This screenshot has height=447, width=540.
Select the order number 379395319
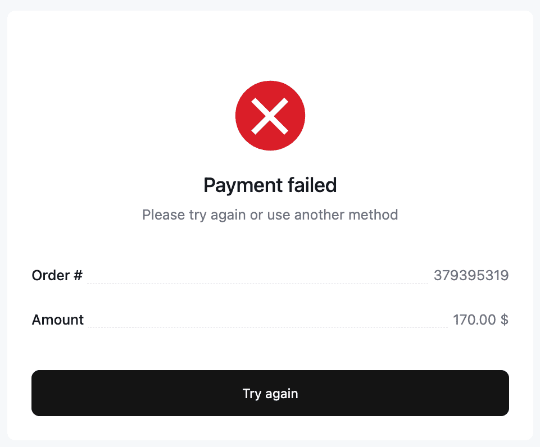point(471,275)
